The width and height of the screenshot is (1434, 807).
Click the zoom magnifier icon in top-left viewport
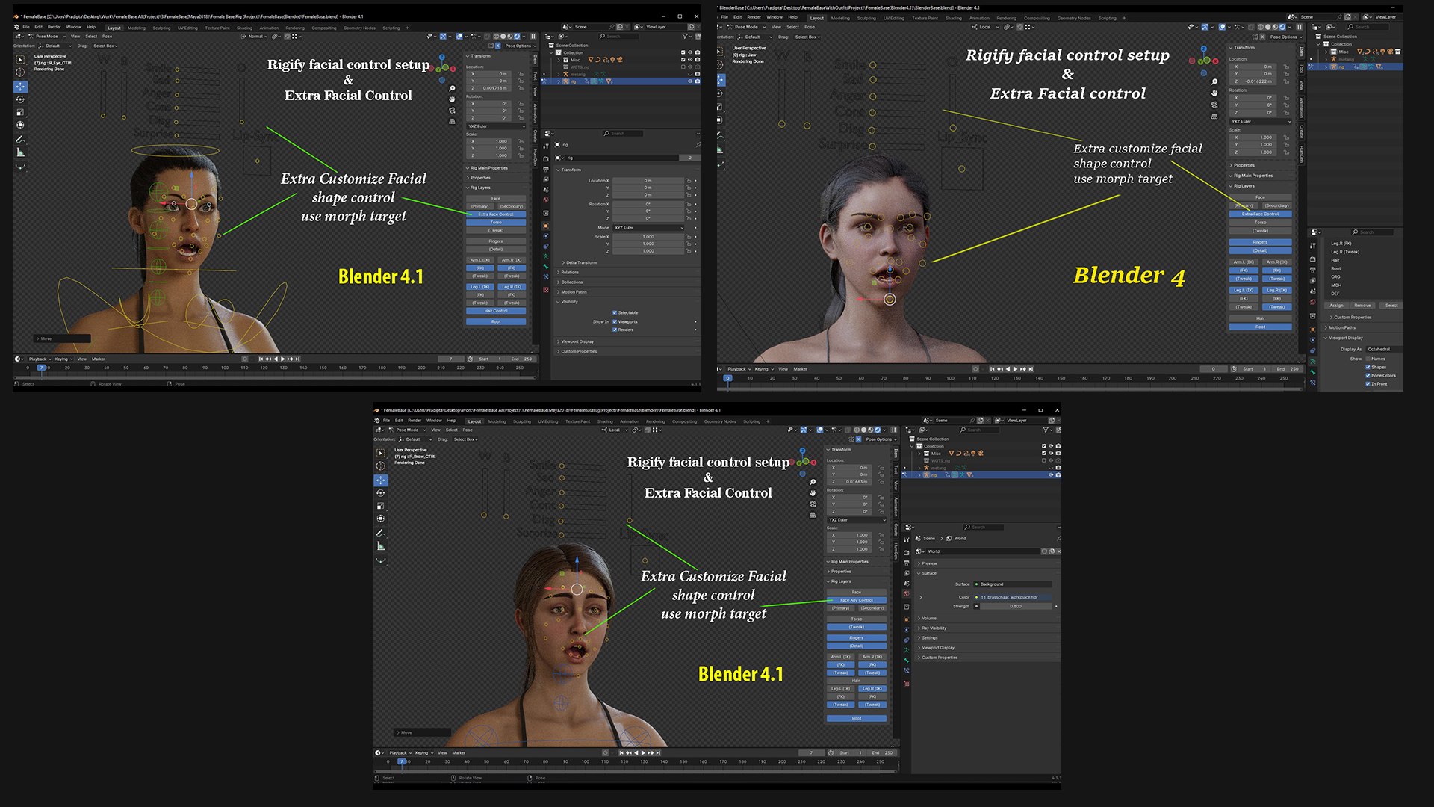tap(452, 89)
